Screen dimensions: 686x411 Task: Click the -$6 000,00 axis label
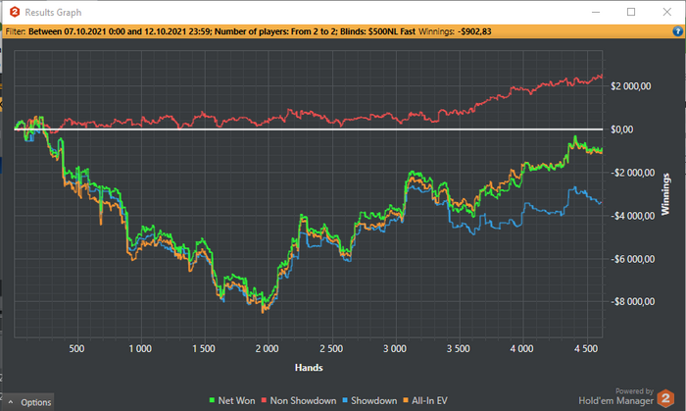click(633, 259)
